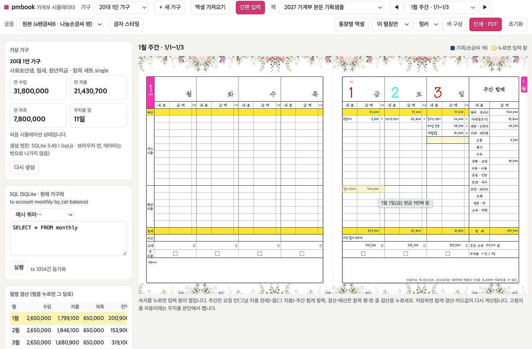Screen dimensions: 532x349
Task: Regenerate the household with 다시 생성
Action: tap(25, 167)
